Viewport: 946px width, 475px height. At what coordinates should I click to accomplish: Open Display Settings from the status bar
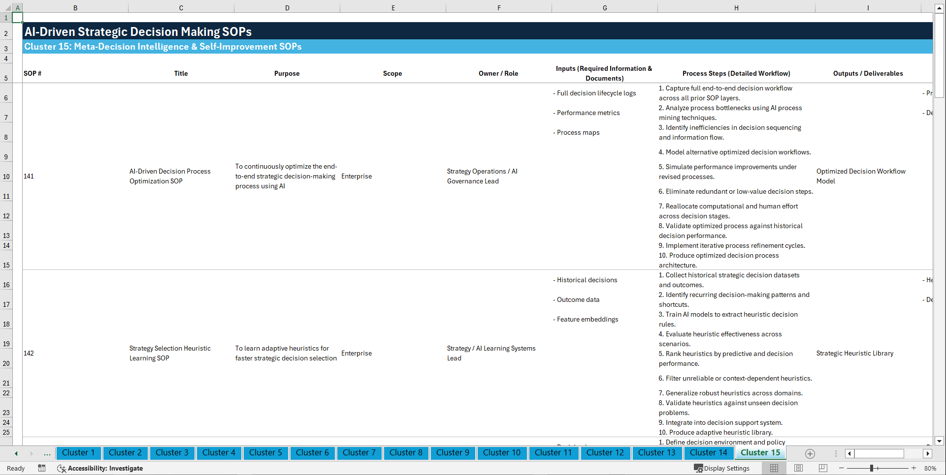722,468
